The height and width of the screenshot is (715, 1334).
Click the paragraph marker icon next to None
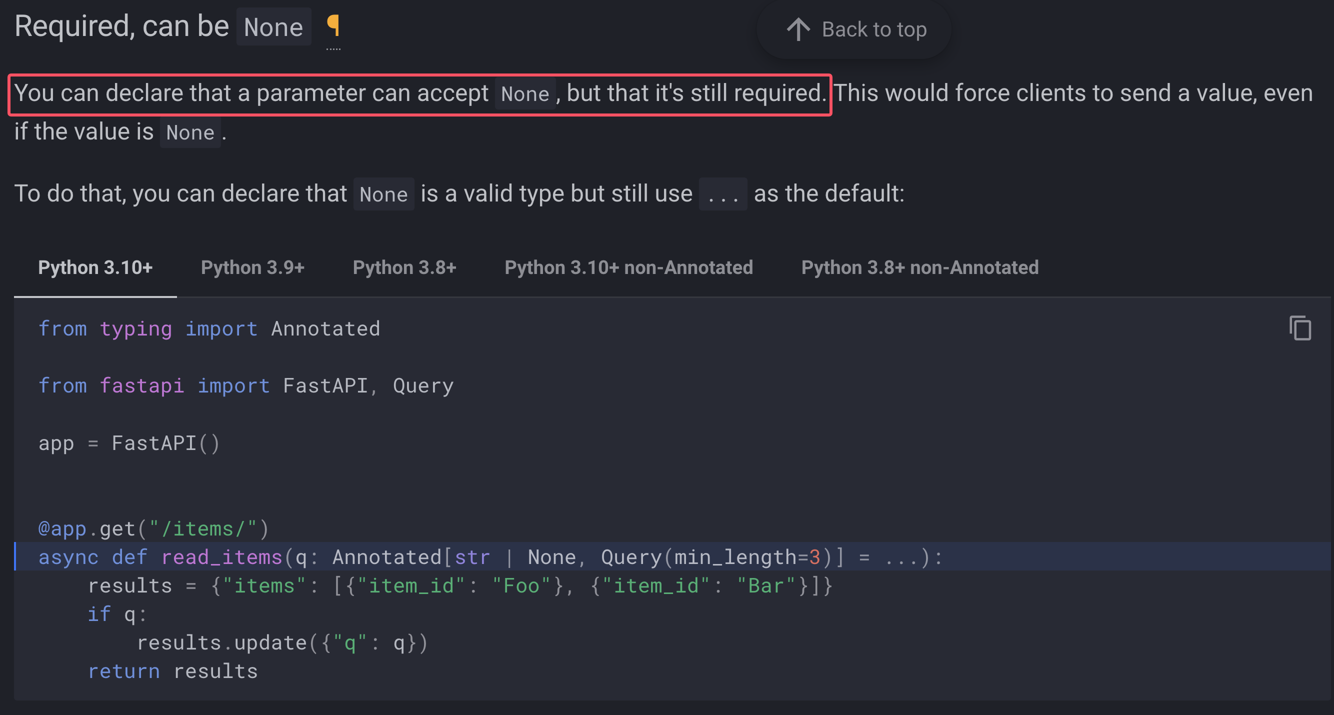[x=331, y=26]
